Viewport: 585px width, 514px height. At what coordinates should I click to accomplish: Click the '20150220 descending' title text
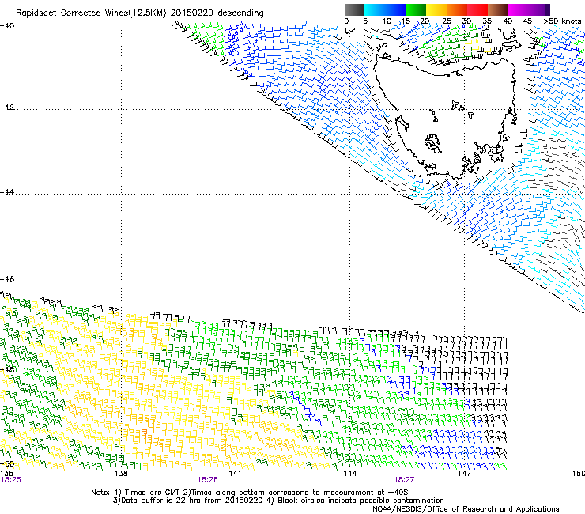point(217,13)
